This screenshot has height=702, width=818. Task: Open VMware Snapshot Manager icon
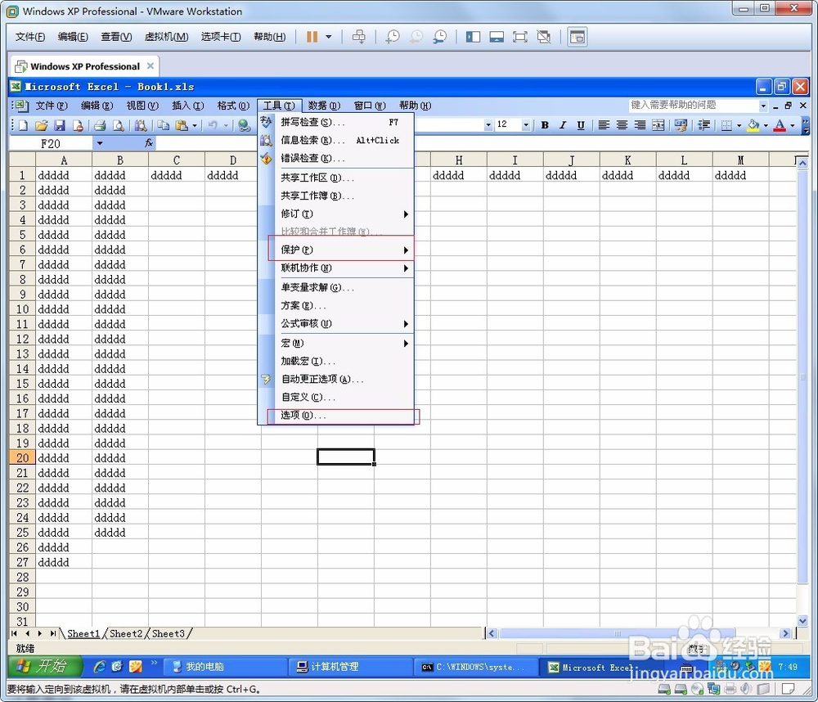coord(440,37)
